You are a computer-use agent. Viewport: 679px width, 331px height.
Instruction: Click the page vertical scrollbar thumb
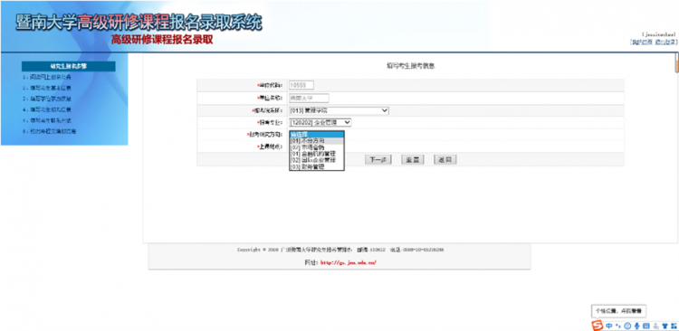[676, 62]
